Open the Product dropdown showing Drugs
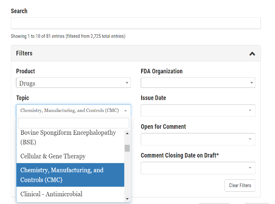This screenshot has width=275, height=204. (x=73, y=83)
